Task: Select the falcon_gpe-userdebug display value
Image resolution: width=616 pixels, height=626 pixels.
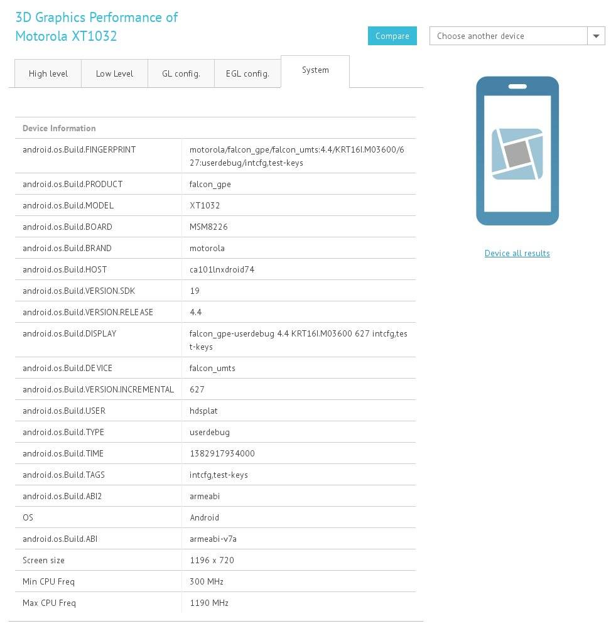Action: 298,340
